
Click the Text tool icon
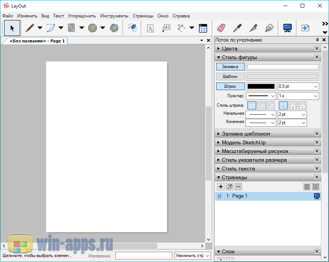(150, 28)
